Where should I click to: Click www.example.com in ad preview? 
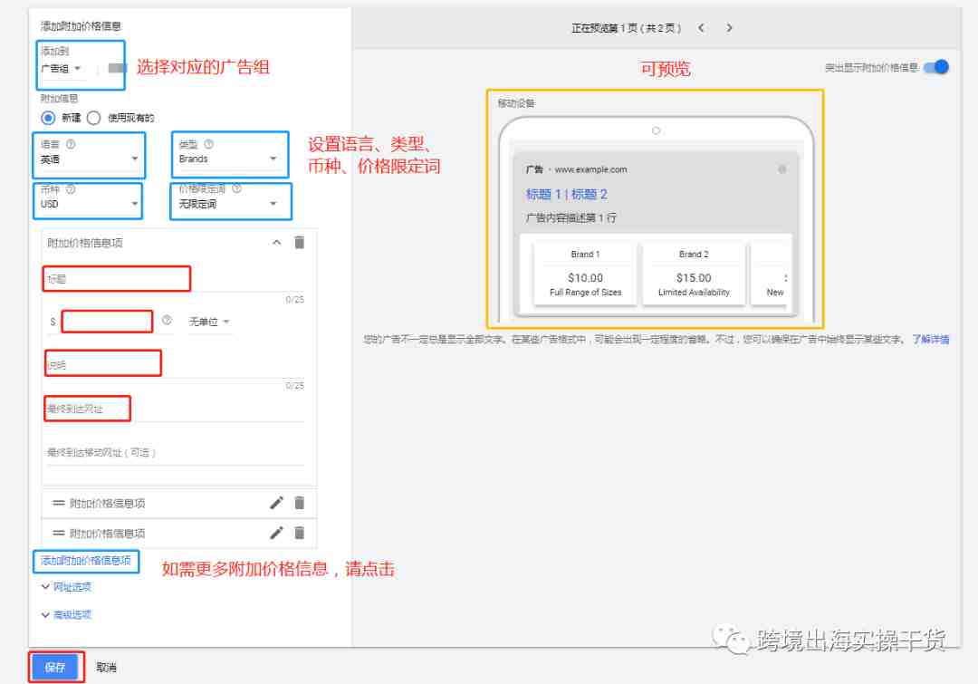tap(590, 169)
